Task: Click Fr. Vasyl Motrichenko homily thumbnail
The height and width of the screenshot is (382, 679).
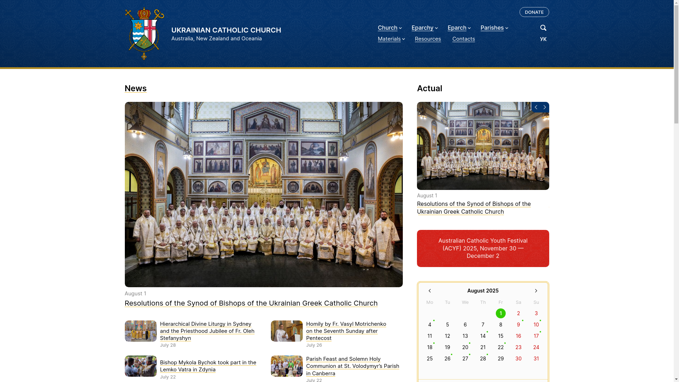Action: tap(287, 331)
